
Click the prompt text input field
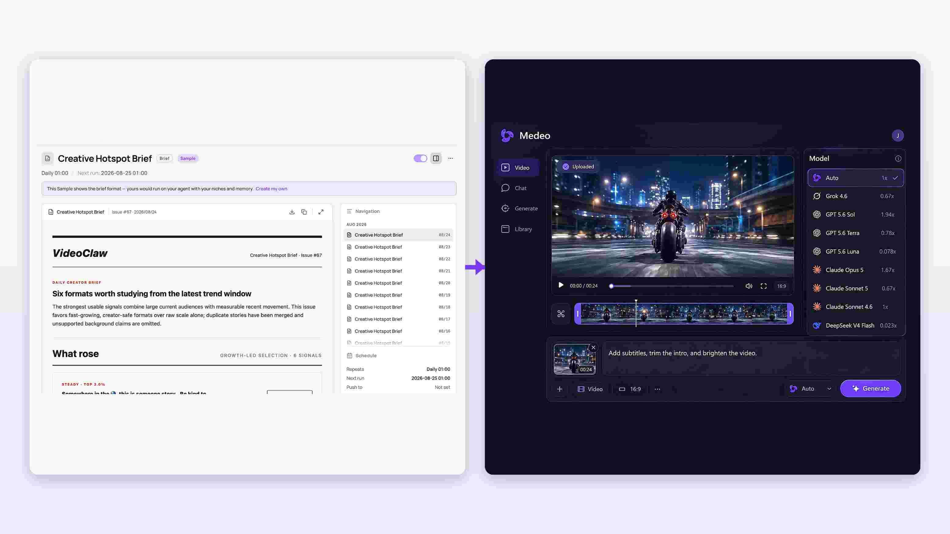[x=751, y=358]
